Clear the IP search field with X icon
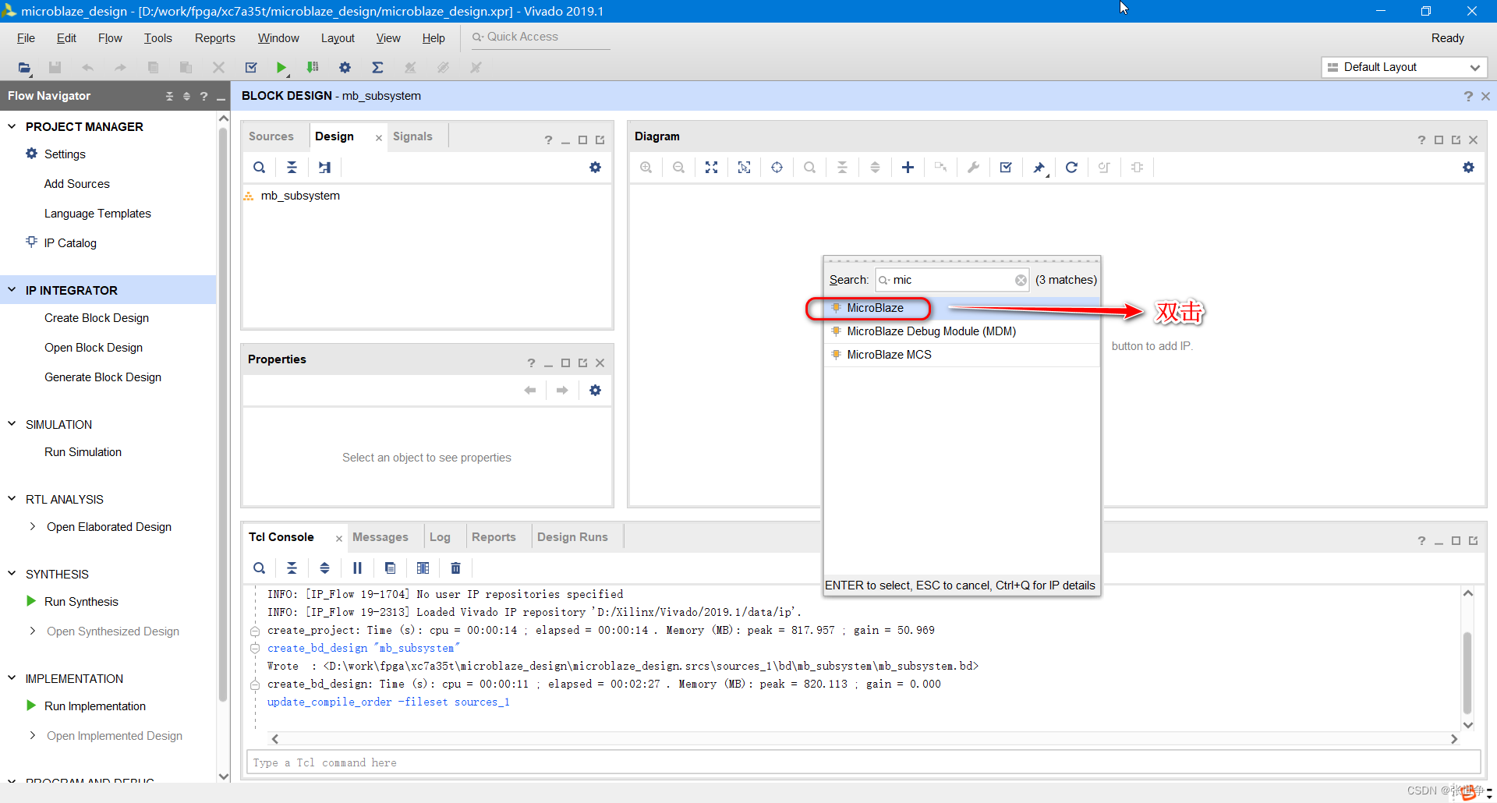 1021,281
